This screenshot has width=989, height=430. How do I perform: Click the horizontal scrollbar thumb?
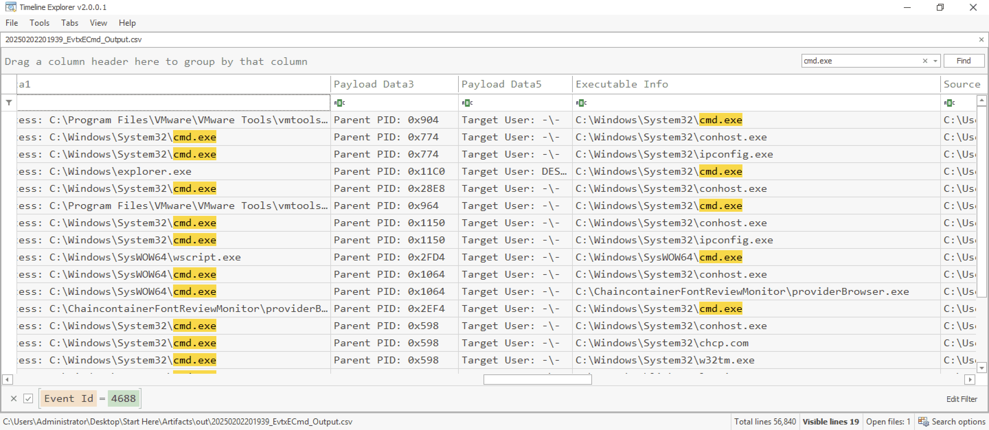(537, 379)
